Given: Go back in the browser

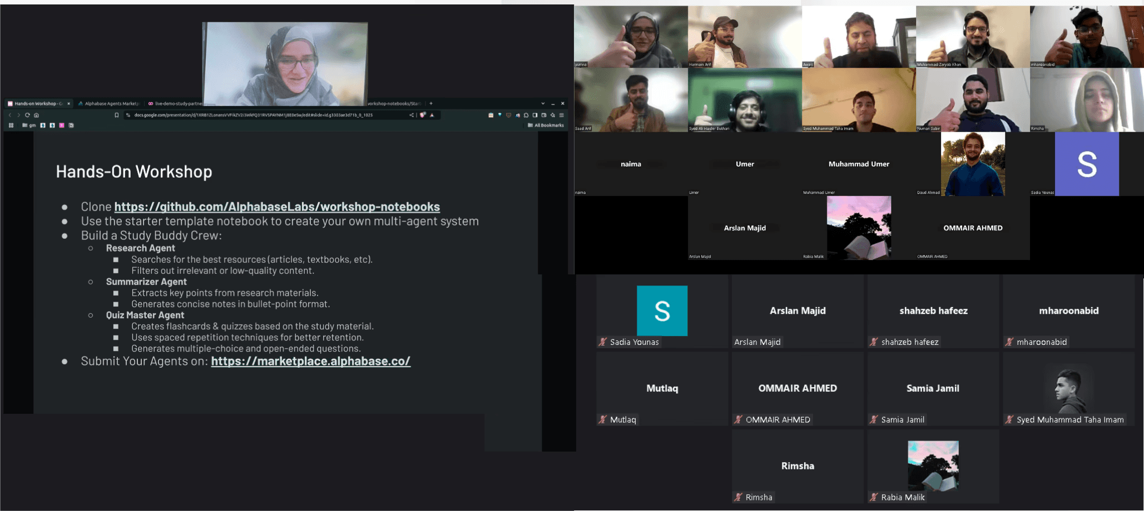Looking at the screenshot, I should click(x=10, y=115).
